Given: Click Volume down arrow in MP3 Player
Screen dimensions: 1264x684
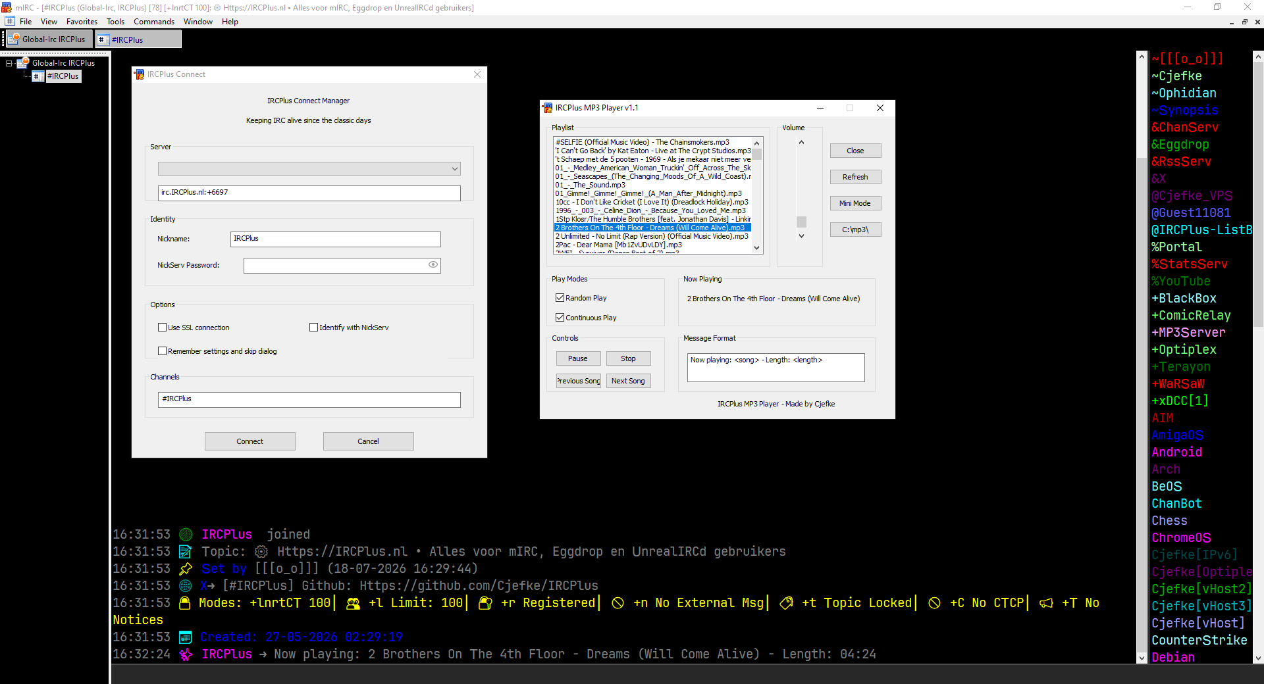Looking at the screenshot, I should tap(801, 236).
